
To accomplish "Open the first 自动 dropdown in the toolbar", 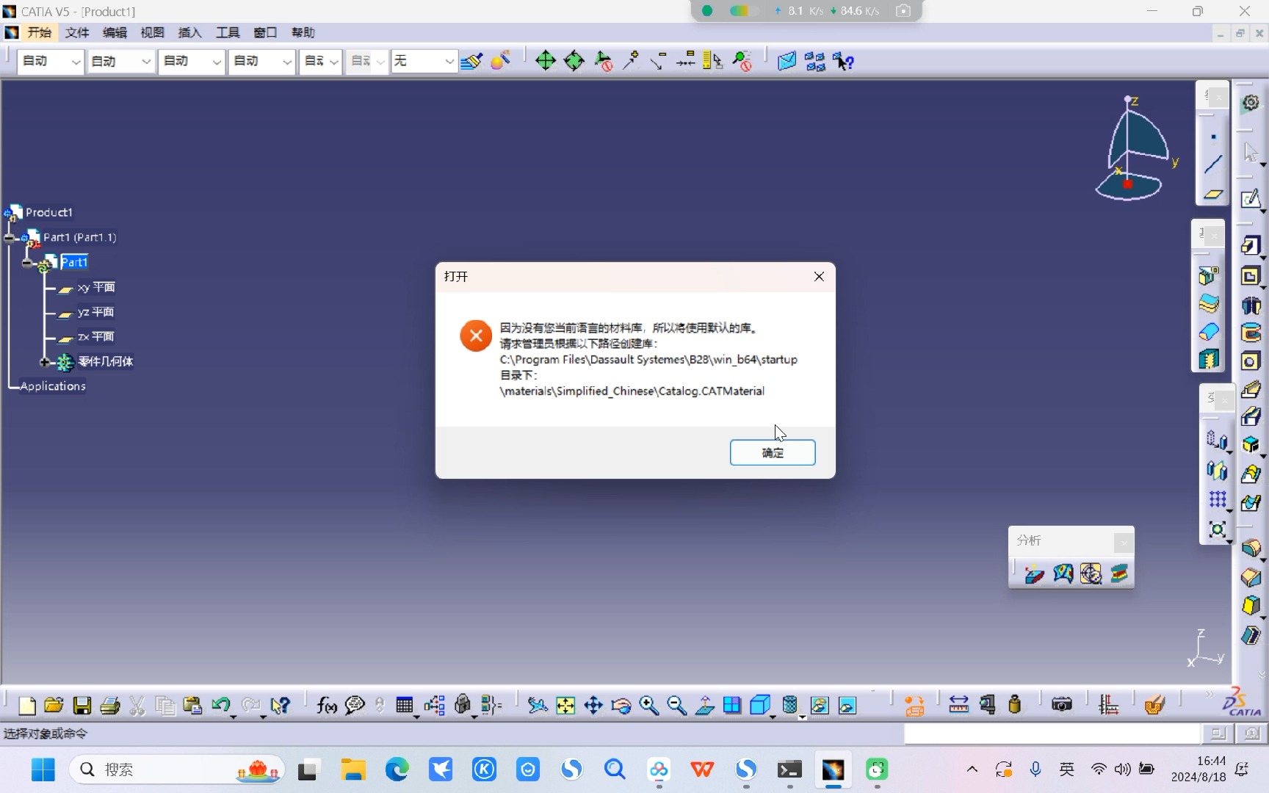I will pos(50,61).
